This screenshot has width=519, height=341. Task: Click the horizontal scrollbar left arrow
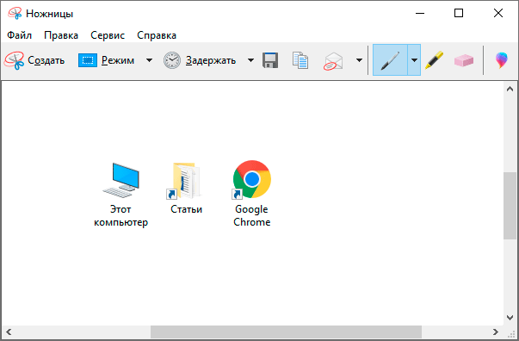(9, 332)
